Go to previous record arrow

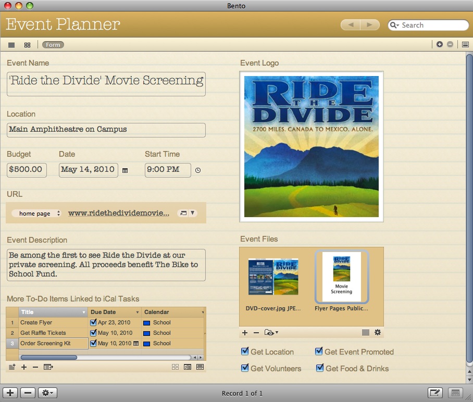click(x=351, y=24)
